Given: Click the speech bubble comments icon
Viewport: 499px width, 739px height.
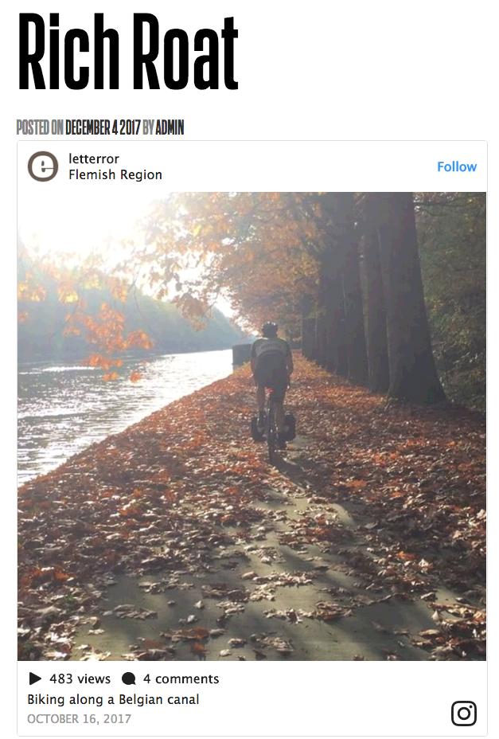Looking at the screenshot, I should [129, 678].
